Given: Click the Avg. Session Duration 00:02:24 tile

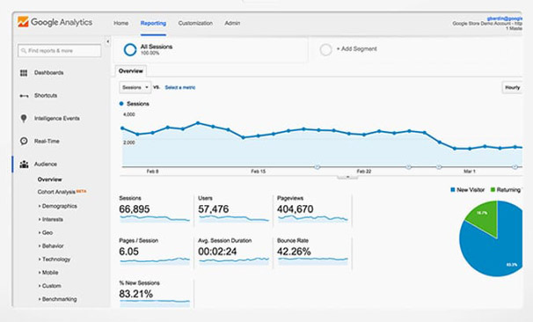Looking at the screenshot, I should pyautogui.click(x=234, y=252).
